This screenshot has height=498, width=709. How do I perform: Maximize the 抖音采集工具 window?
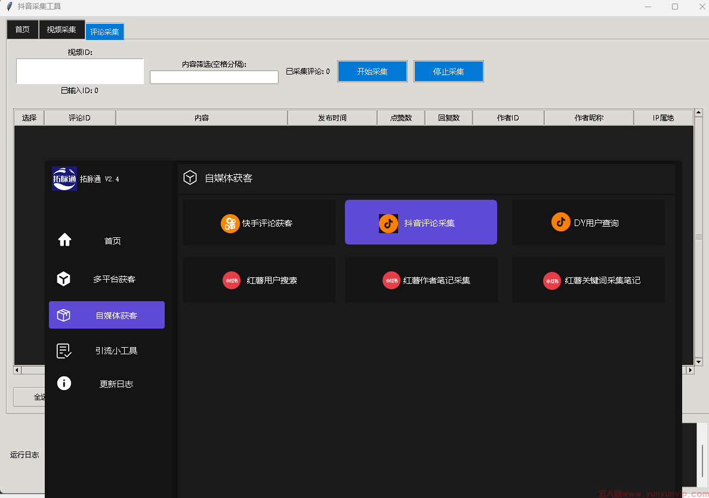(x=675, y=7)
